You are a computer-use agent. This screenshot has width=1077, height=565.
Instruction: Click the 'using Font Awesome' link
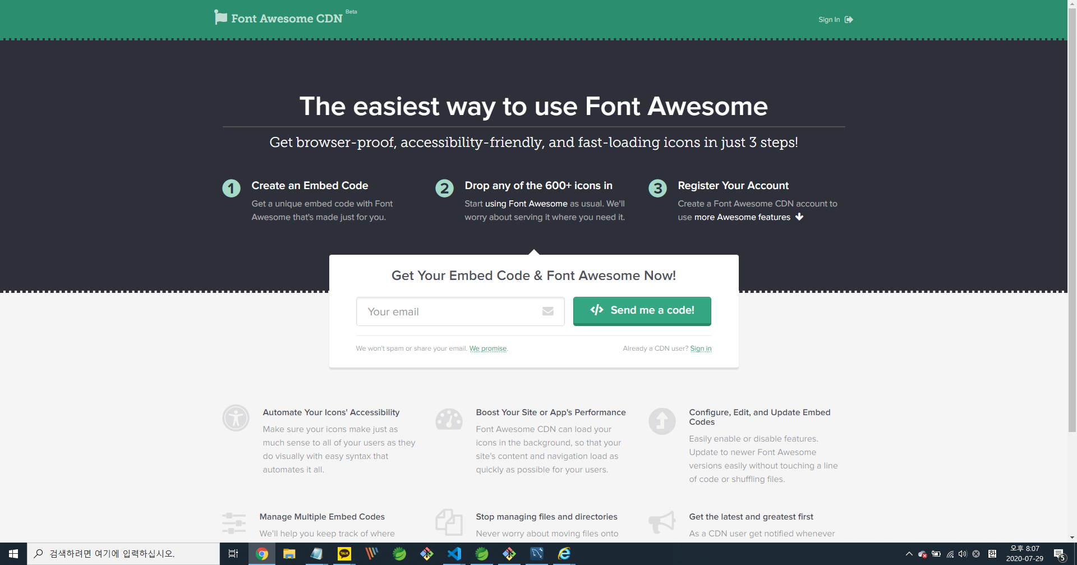[526, 204]
